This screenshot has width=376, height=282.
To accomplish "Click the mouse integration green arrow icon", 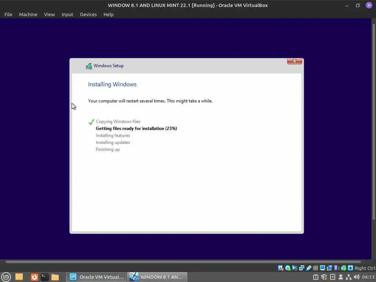I will 344,268.
